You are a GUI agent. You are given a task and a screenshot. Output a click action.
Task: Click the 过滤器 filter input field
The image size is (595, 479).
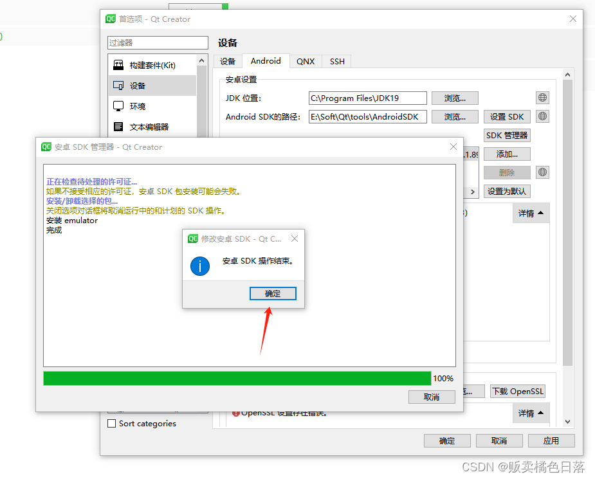pyautogui.click(x=158, y=42)
